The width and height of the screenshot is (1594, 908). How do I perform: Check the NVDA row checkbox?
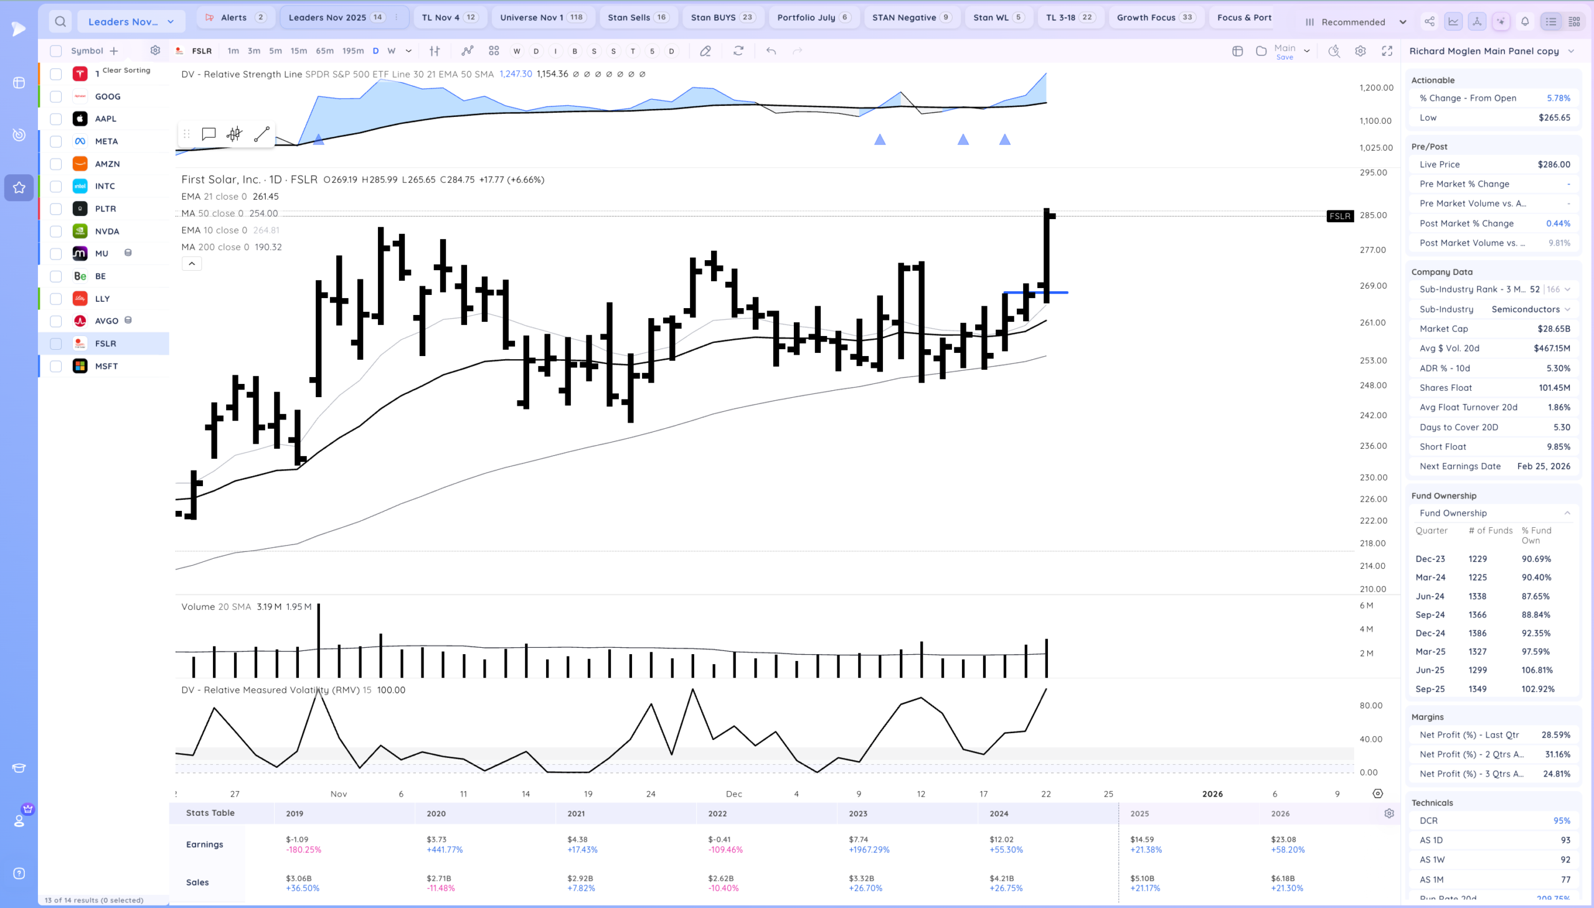[x=56, y=232]
